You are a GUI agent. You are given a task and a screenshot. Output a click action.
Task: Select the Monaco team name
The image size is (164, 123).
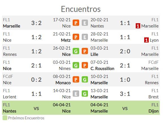point(63,83)
